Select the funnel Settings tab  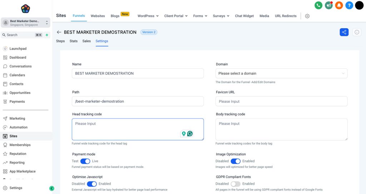click(102, 41)
